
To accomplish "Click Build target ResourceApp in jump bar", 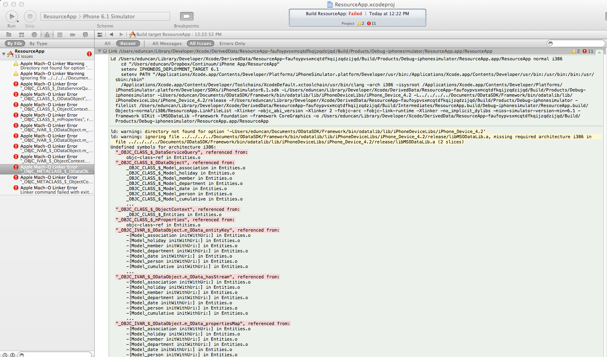I will click(175, 34).
